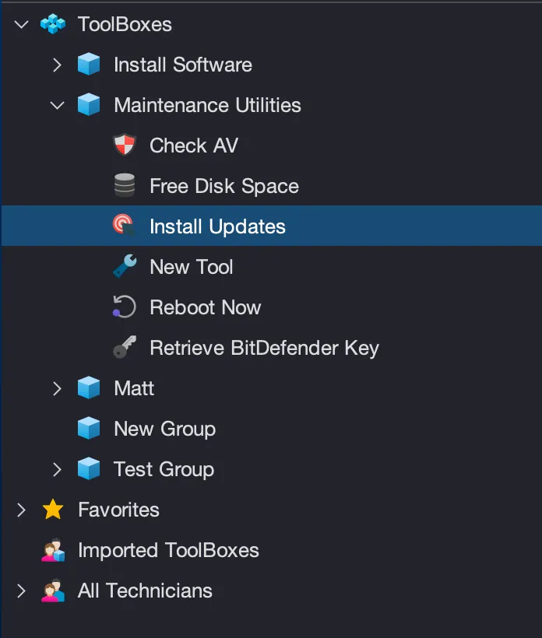Select the Reboot Now circular arrow icon

coord(124,307)
